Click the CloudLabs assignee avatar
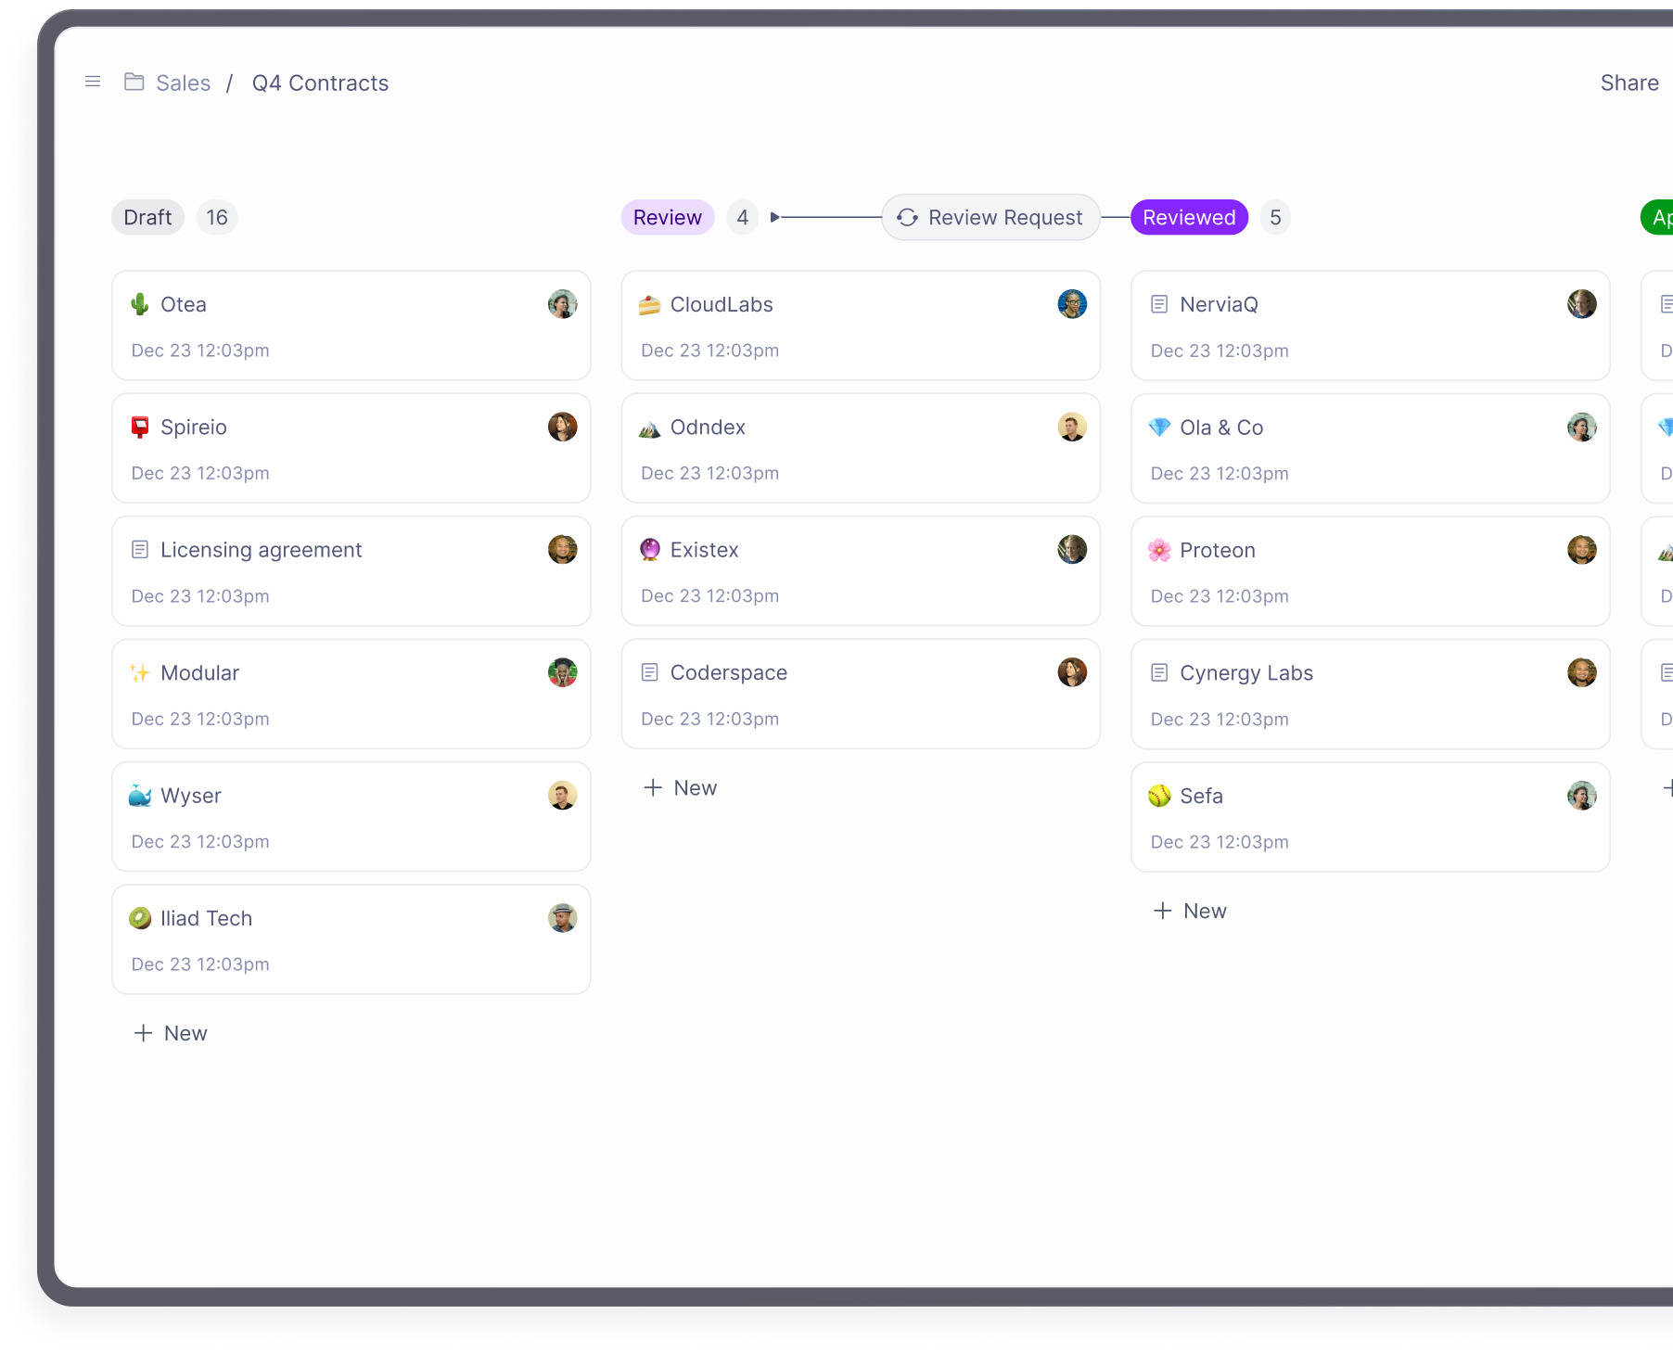This screenshot has height=1353, width=1673. [1073, 304]
